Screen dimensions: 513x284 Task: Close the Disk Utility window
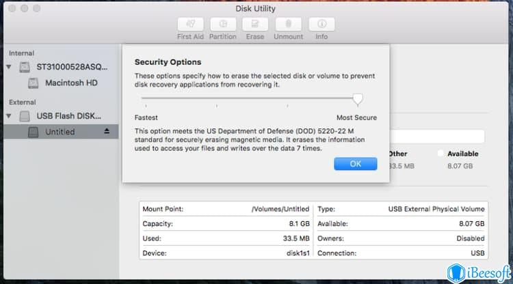click(12, 8)
